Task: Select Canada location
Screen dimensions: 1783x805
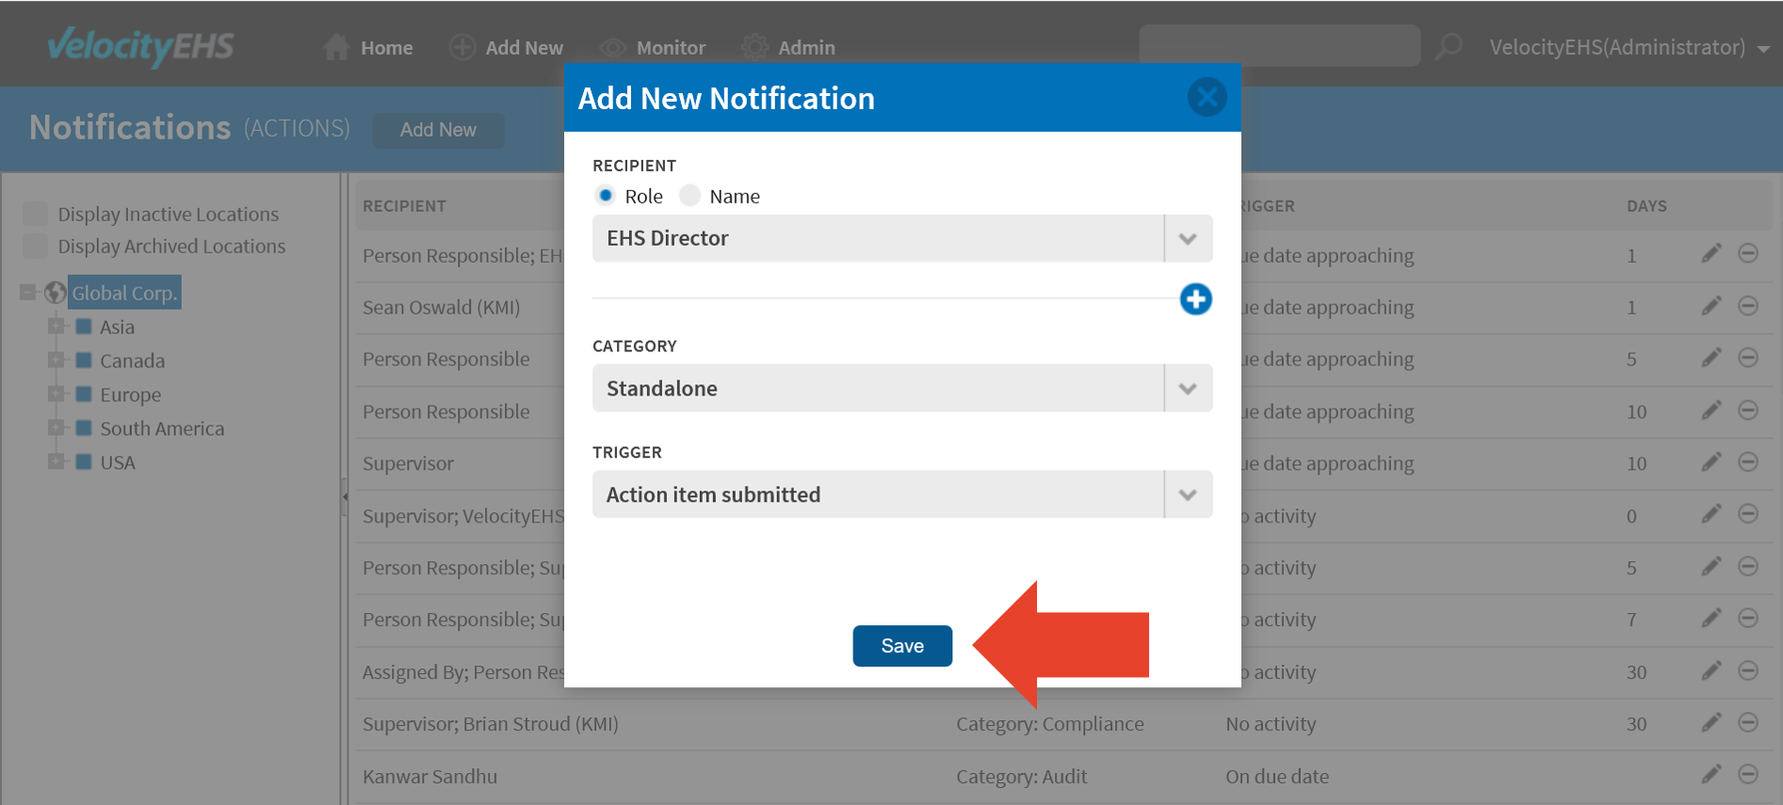Action: 132,361
